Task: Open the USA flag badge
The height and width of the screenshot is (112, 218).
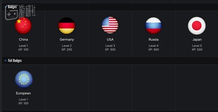Action: click(110, 25)
